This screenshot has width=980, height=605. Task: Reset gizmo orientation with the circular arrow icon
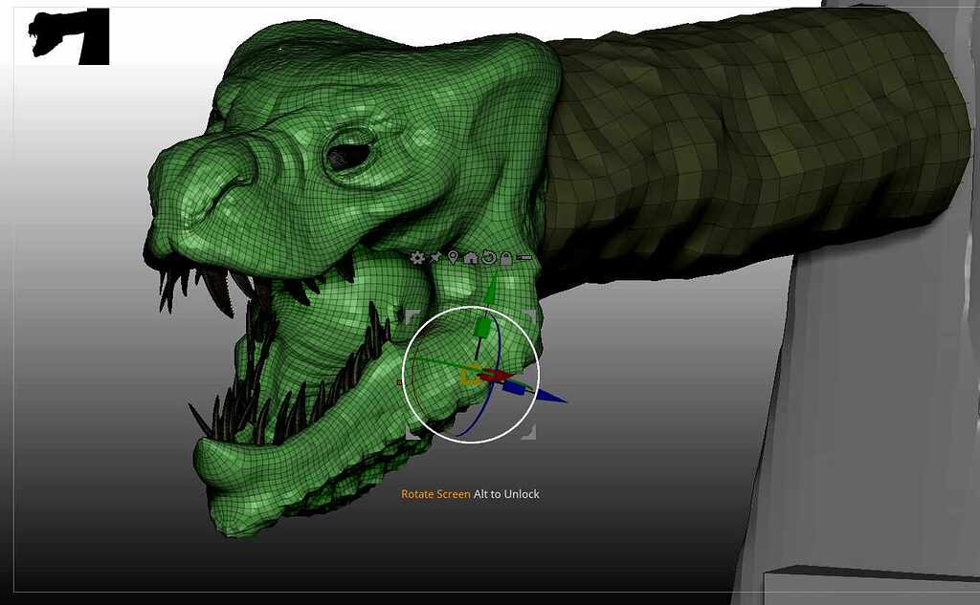point(488,258)
